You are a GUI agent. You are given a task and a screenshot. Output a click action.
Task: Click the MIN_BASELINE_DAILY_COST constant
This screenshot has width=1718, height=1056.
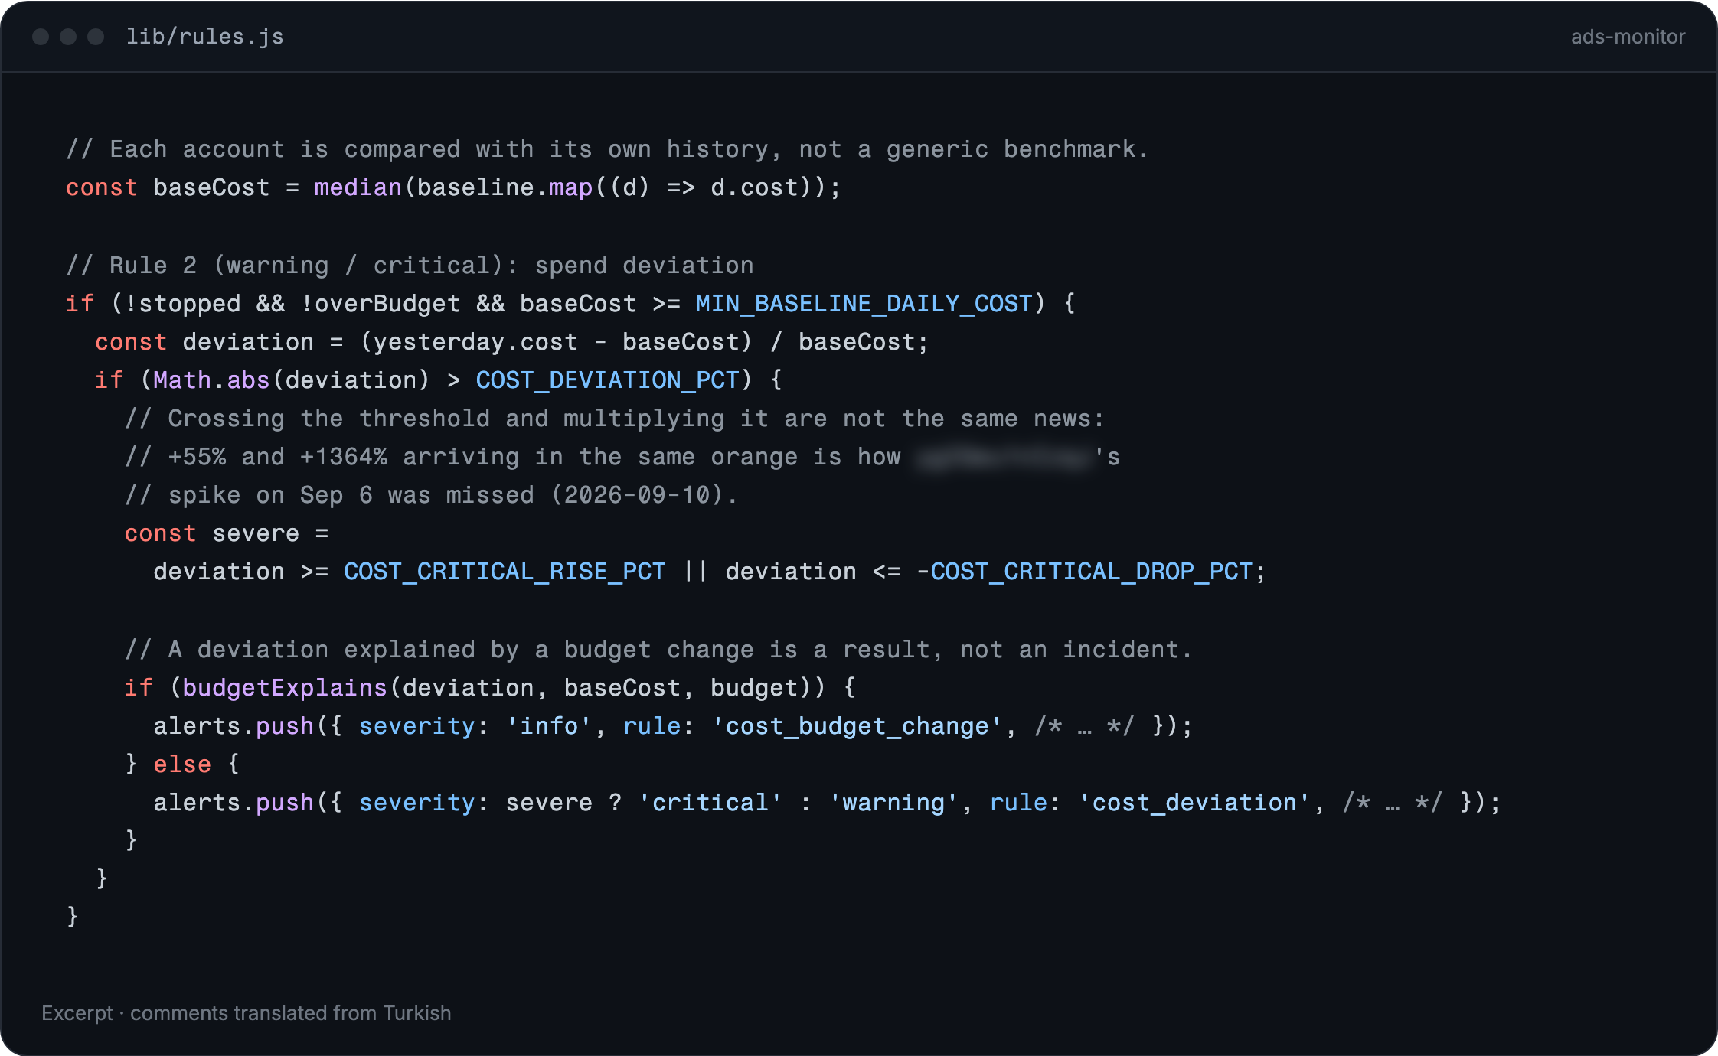point(864,304)
